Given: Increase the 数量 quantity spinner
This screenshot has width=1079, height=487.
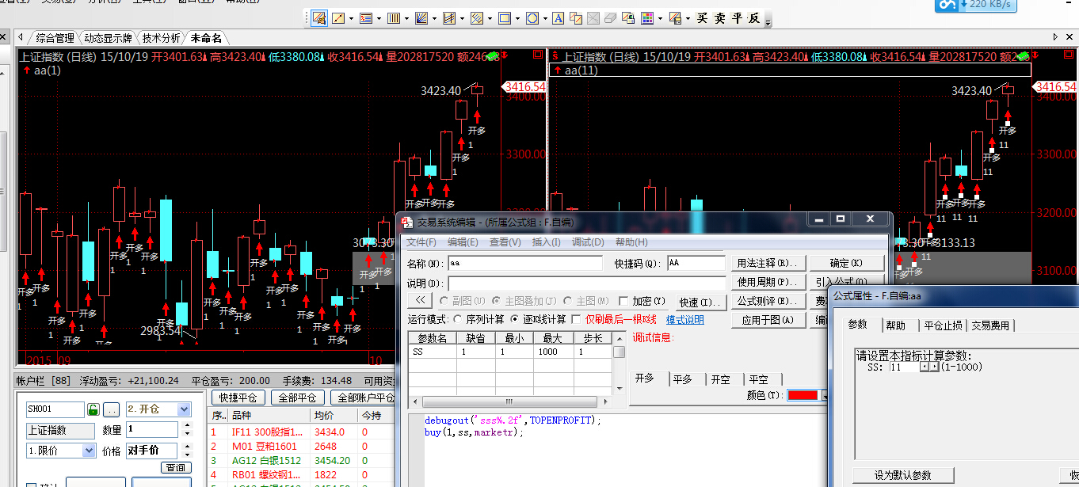Looking at the screenshot, I should point(187,425).
